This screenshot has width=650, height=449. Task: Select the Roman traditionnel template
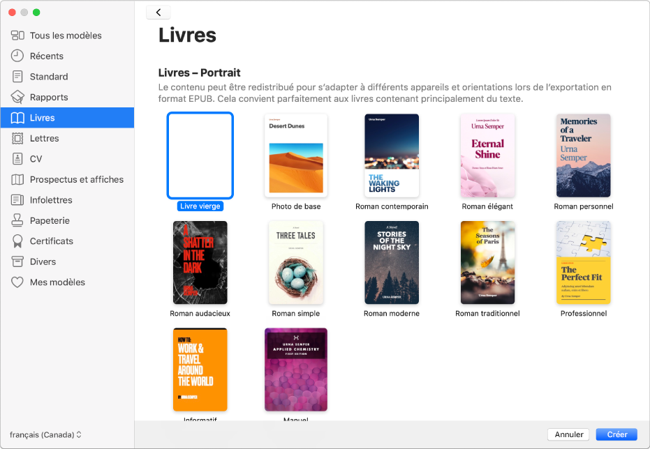point(487,262)
